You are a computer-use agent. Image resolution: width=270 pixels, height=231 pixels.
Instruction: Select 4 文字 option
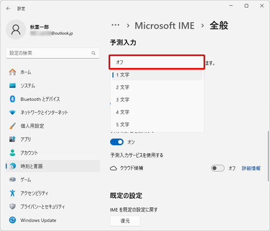pyautogui.click(x=157, y=112)
